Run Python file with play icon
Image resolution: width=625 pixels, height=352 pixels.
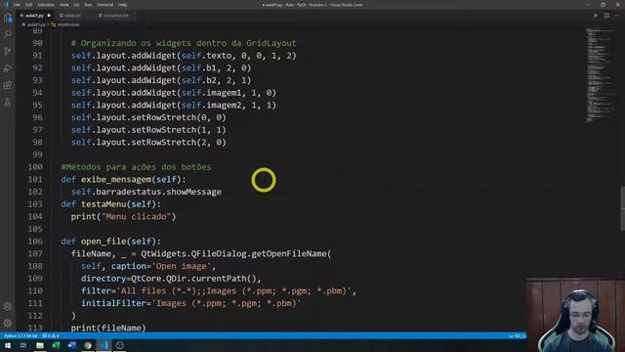click(596, 16)
